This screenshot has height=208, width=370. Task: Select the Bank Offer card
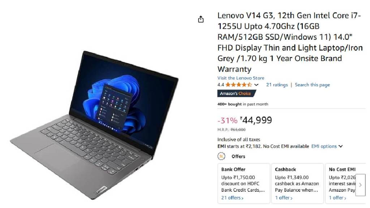[244, 183]
